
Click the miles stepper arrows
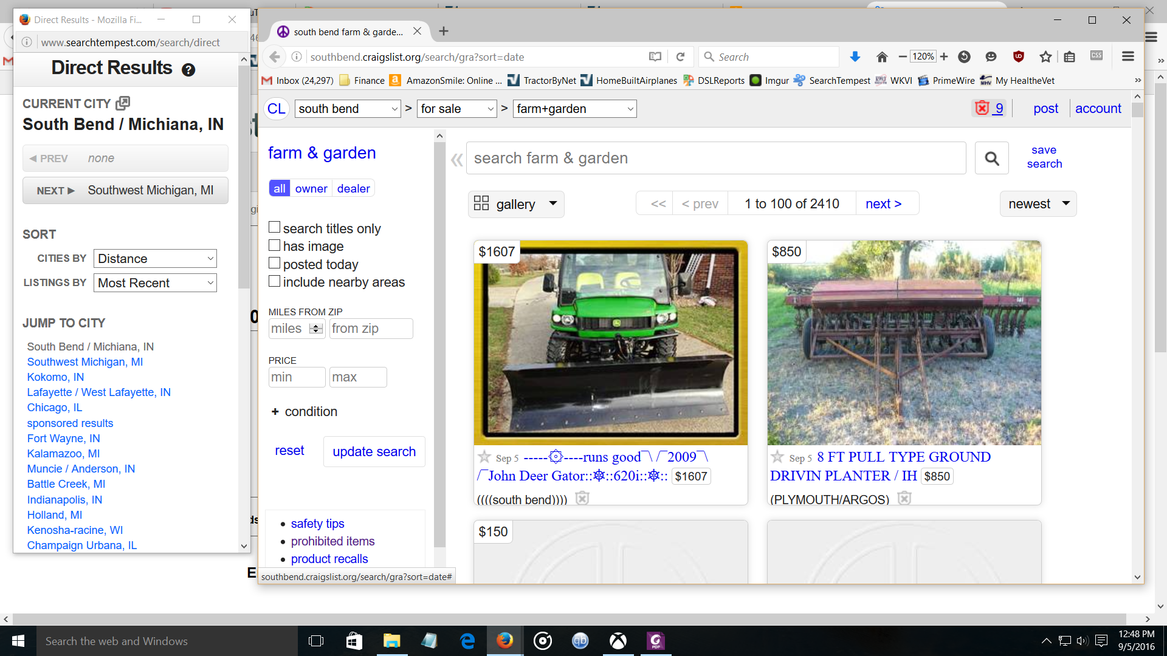click(x=316, y=329)
